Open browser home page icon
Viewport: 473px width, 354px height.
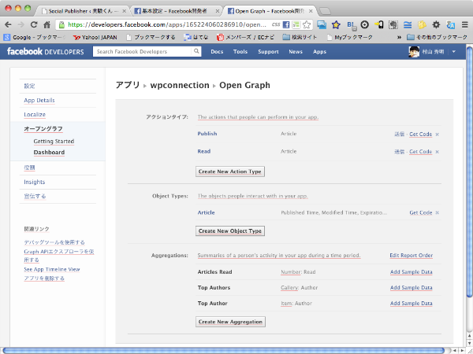[47, 24]
